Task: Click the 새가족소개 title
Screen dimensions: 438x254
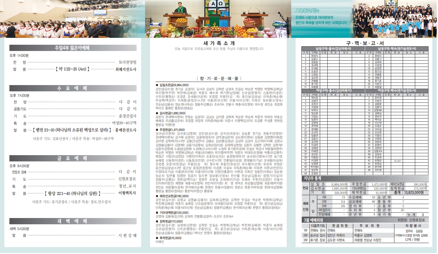Action: 219,43
